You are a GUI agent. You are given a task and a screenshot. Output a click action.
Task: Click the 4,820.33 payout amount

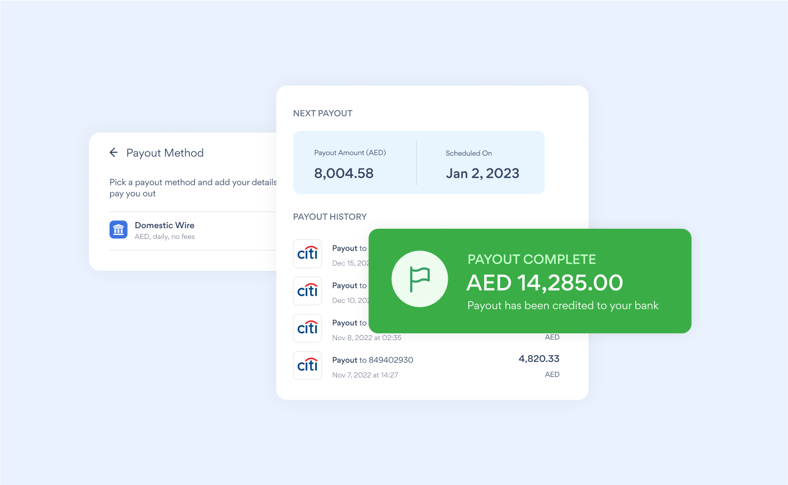click(x=539, y=359)
